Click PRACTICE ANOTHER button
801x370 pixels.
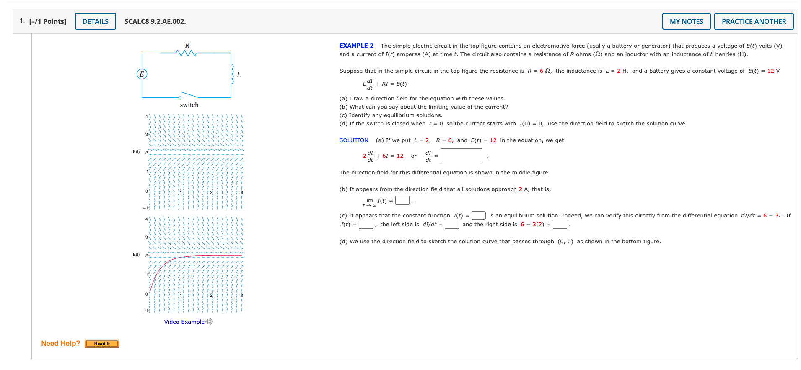(x=754, y=21)
